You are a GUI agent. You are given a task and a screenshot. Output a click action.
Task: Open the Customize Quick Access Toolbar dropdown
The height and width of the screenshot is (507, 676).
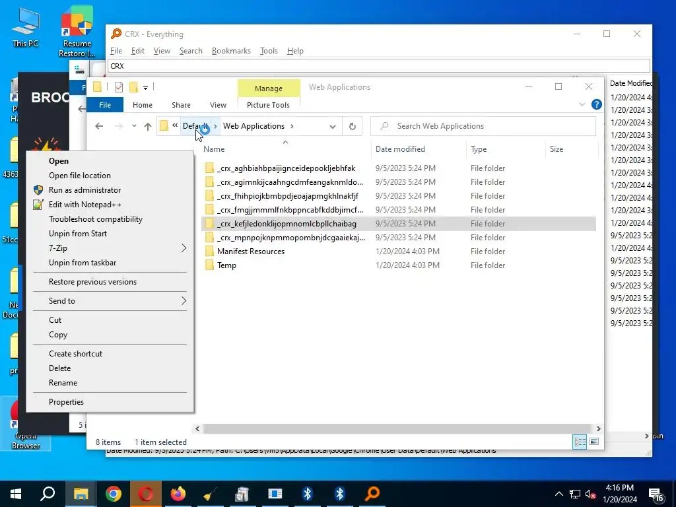pyautogui.click(x=146, y=88)
